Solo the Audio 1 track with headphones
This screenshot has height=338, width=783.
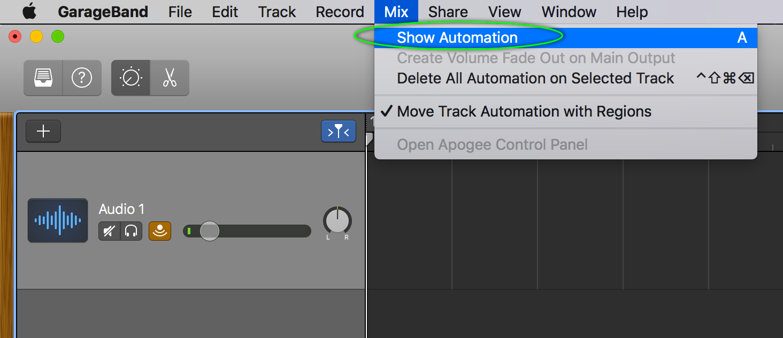[x=131, y=231]
